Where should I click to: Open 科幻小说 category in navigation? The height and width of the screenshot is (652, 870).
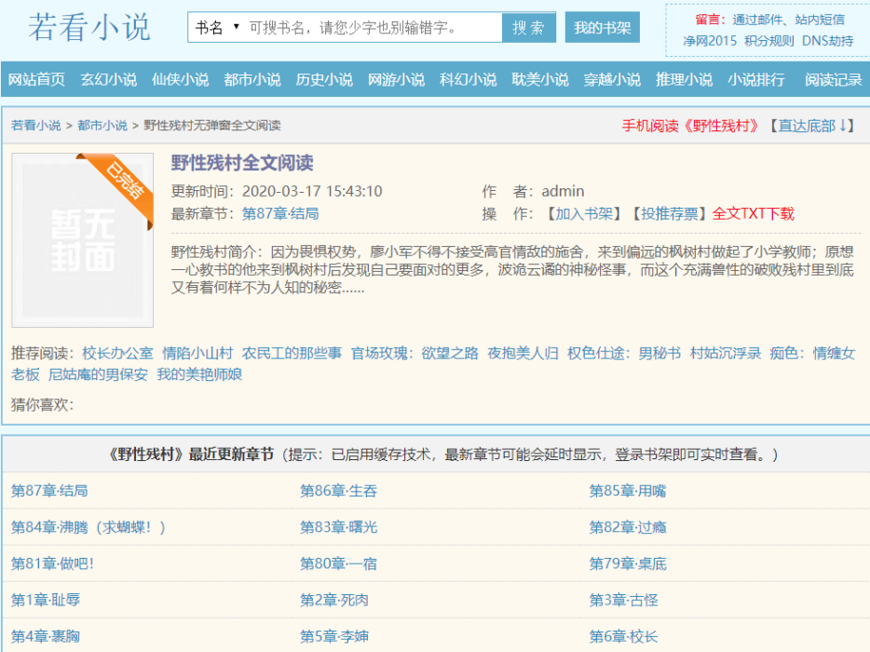469,80
